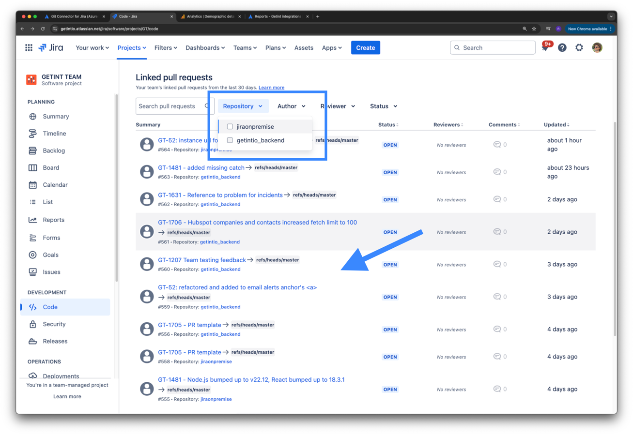
Task: Open the Jira app switcher grid icon
Action: [x=29, y=47]
